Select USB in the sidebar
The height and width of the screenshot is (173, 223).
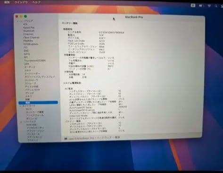point(26,64)
